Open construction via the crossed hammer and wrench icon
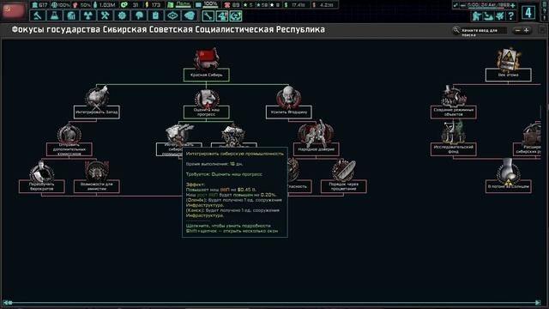The height and width of the screenshot is (309, 549). point(105,15)
